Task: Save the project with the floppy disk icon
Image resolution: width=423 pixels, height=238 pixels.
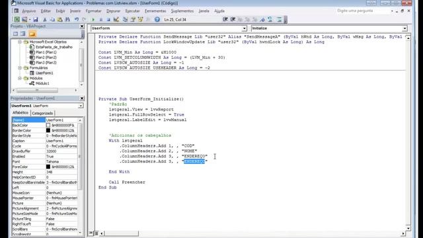Action: click(x=36, y=19)
